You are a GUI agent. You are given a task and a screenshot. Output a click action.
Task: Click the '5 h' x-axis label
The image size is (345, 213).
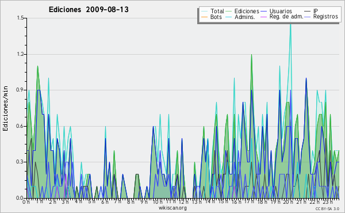(91, 201)
